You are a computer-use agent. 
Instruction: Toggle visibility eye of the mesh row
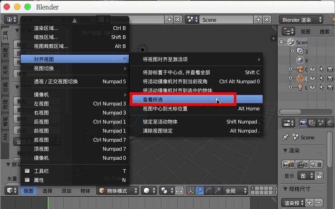[x=312, y=78]
